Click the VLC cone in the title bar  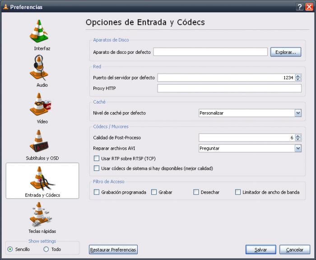[5, 7]
